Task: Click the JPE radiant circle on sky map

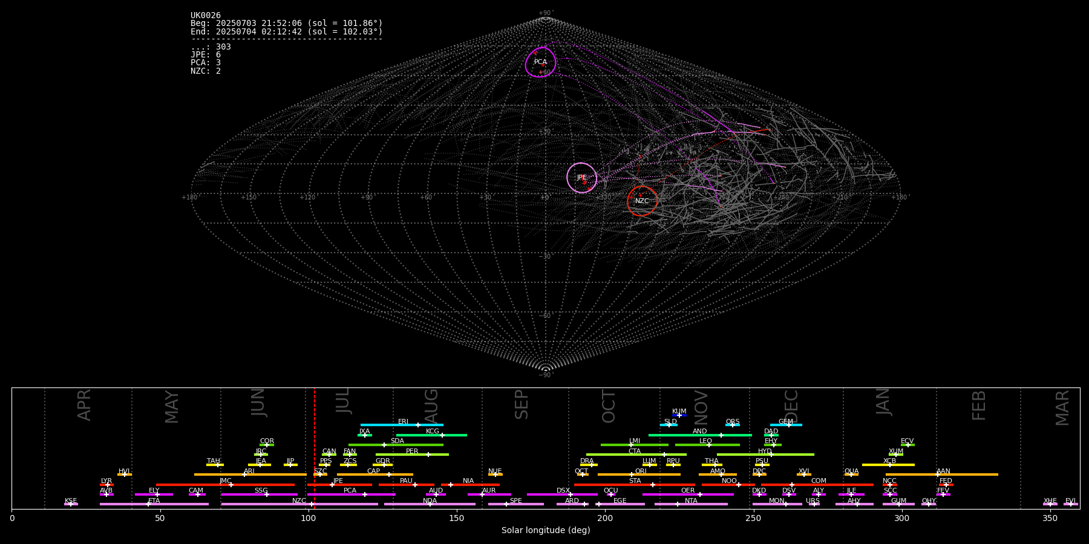Action: (581, 178)
